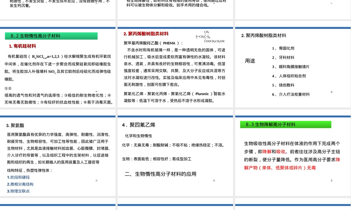
Task: Select the line 化学和生物惰性
Action: tap(139, 136)
